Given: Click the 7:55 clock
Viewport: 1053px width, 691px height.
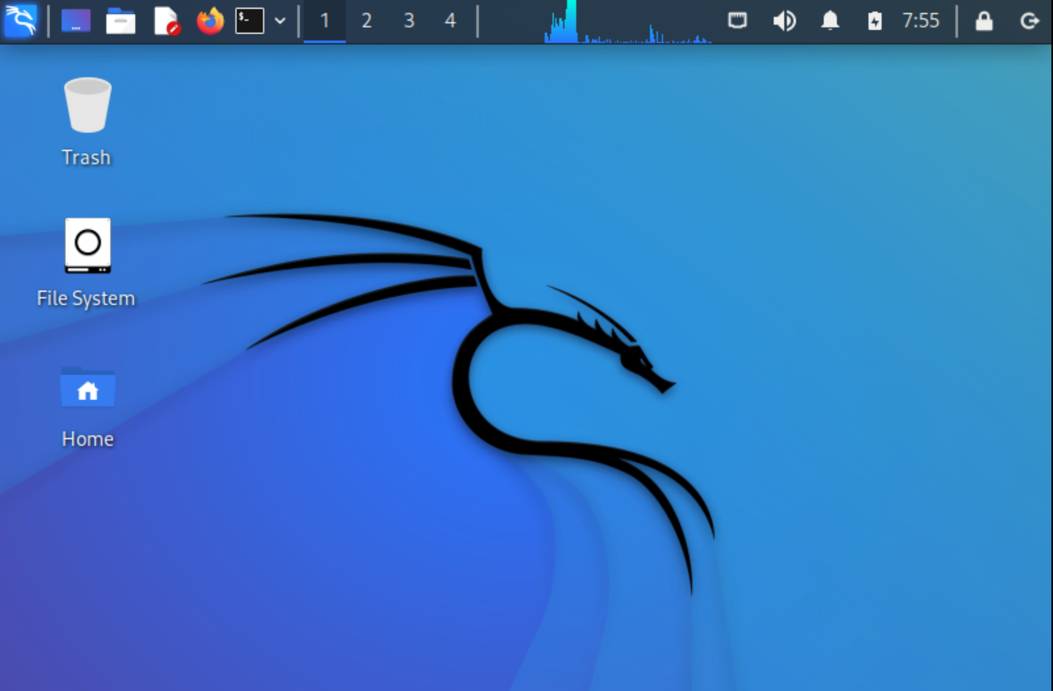Looking at the screenshot, I should pos(920,21).
